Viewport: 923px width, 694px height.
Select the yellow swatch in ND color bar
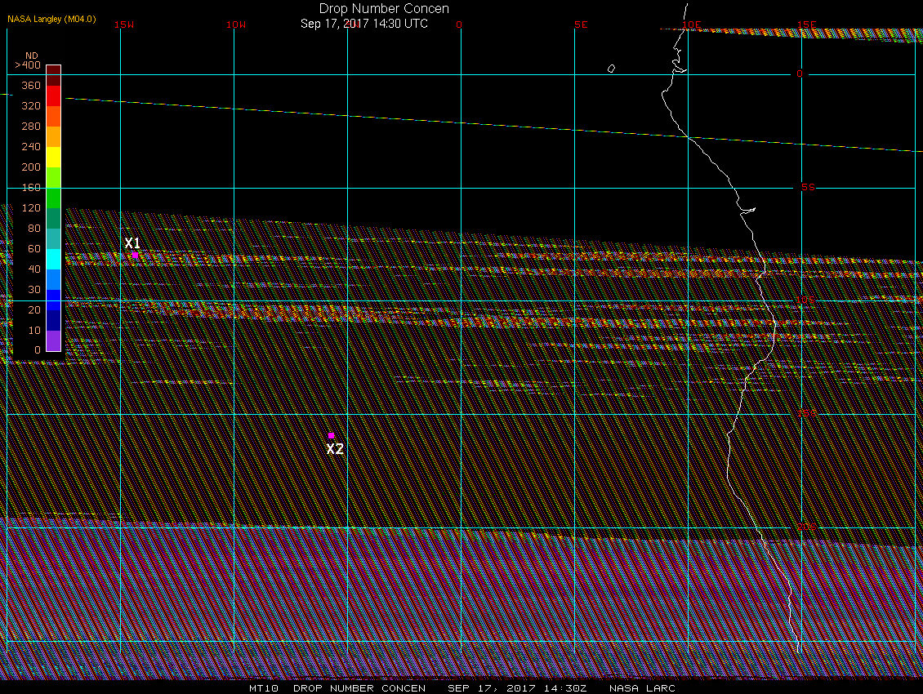(x=53, y=157)
